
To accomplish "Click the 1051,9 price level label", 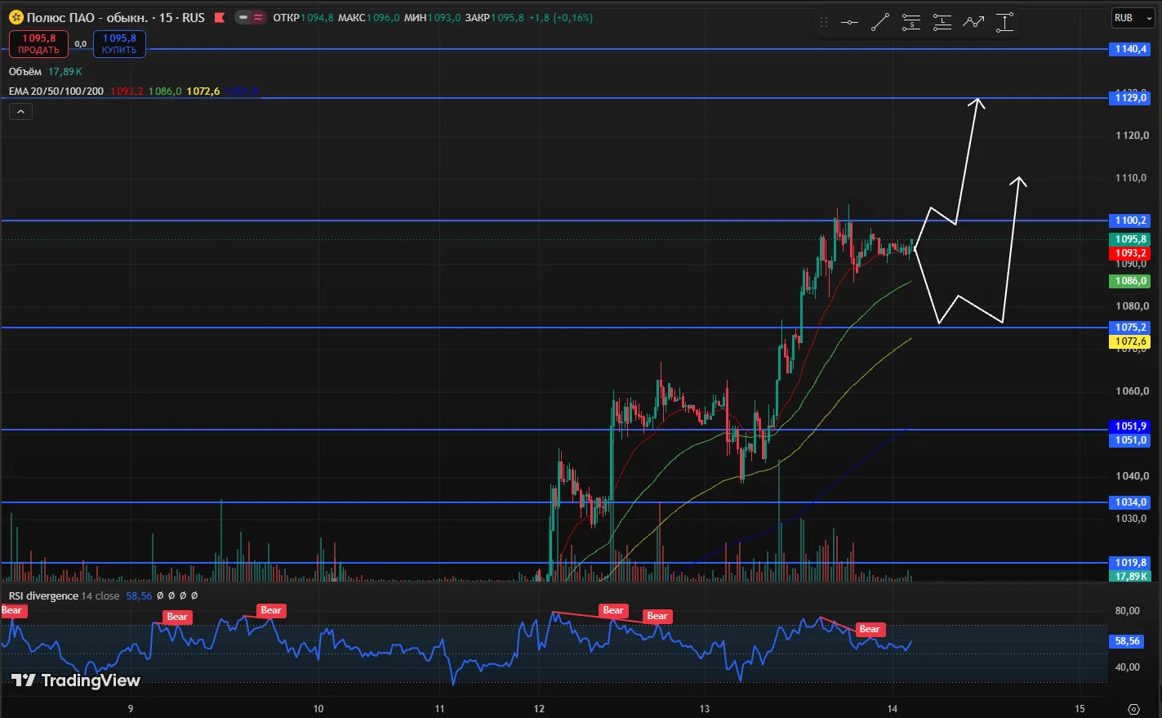I will coord(1131,426).
